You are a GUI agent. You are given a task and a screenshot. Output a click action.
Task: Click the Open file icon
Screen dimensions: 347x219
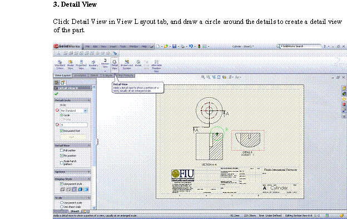click(166, 47)
